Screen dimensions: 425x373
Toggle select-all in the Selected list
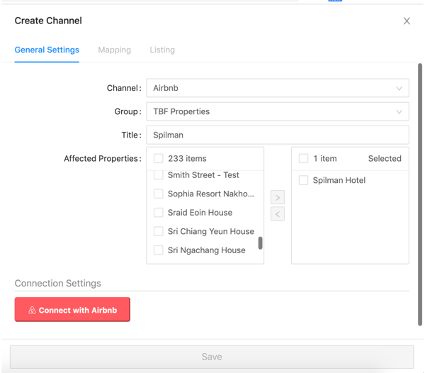303,158
